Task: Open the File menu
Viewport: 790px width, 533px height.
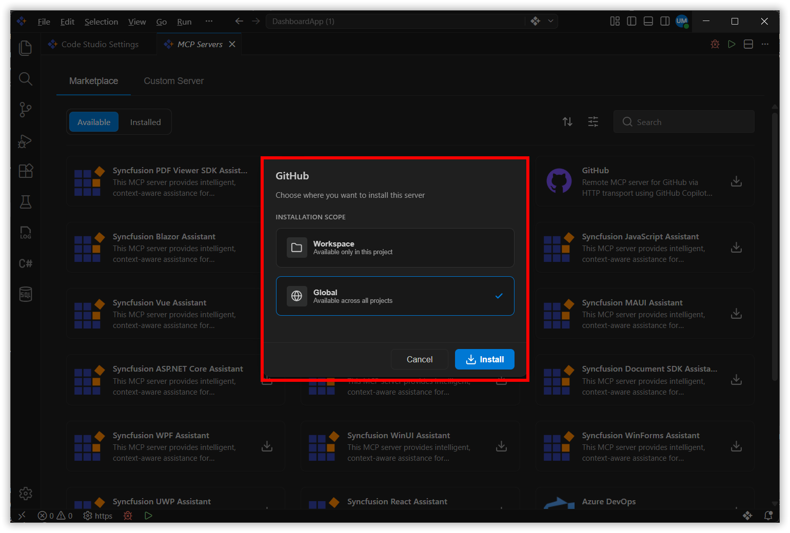Action: (44, 22)
